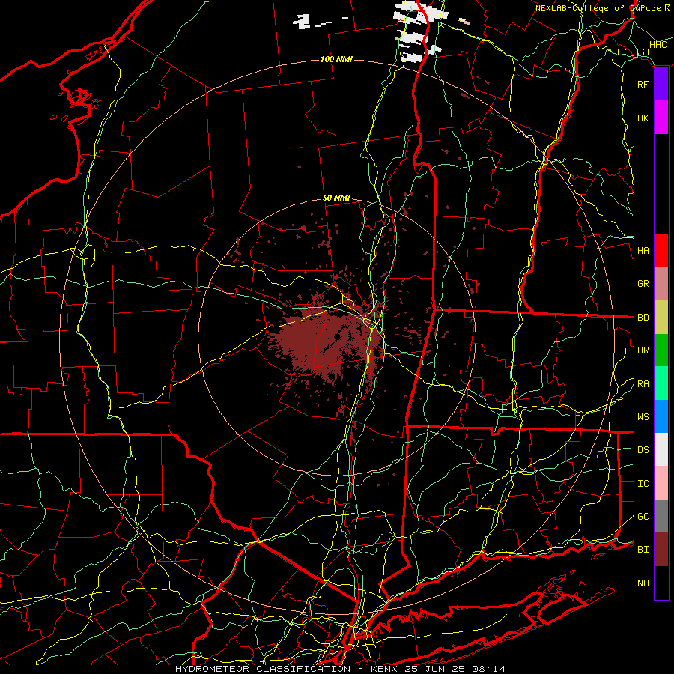Click the BI legend label
Image resolution: width=674 pixels, height=674 pixels.
[x=643, y=550]
